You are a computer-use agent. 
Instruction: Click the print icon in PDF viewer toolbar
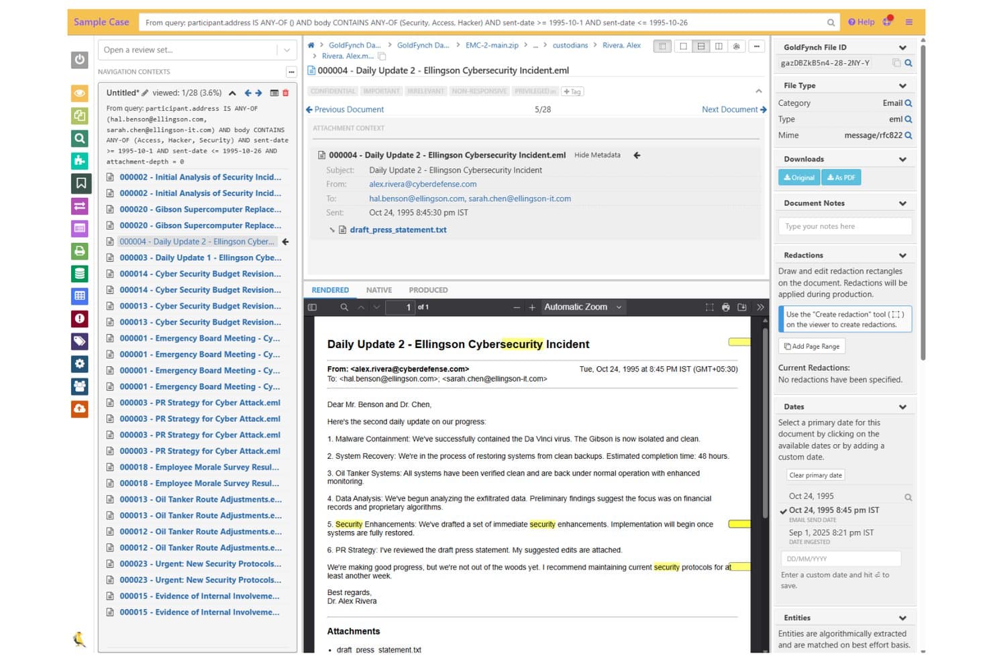click(x=725, y=307)
